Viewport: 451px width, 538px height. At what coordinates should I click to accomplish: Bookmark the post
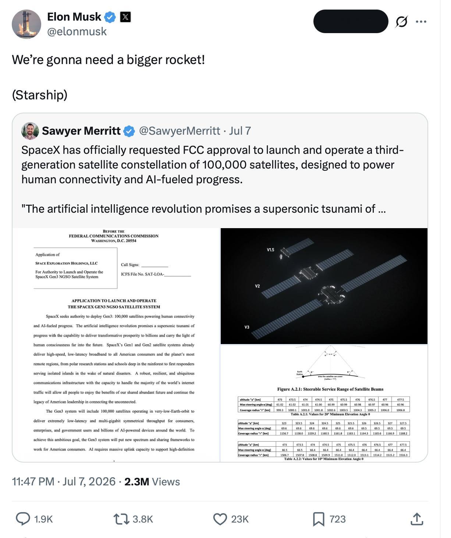(319, 519)
